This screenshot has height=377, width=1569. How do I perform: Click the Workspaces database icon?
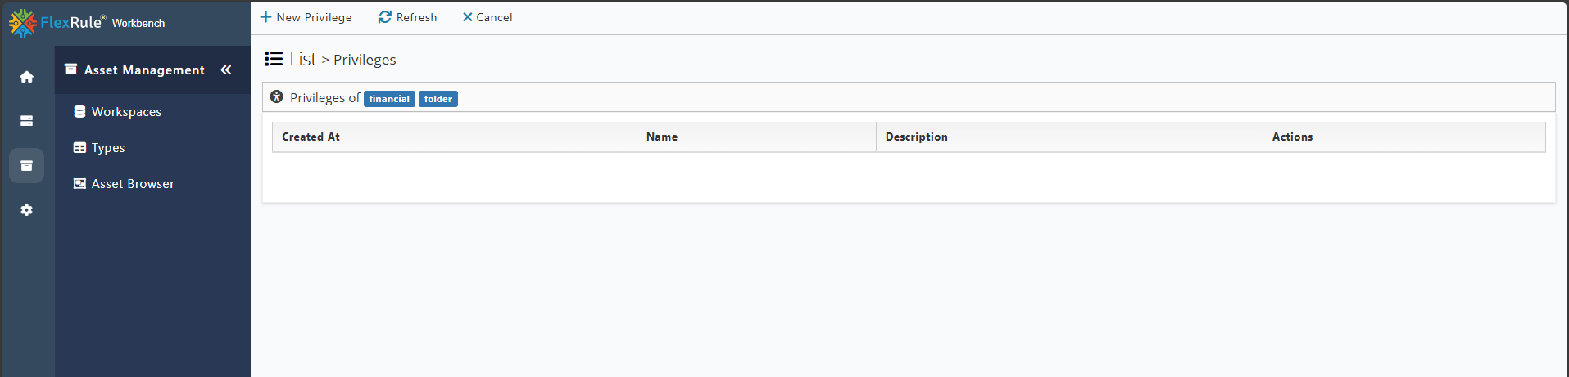click(x=79, y=112)
